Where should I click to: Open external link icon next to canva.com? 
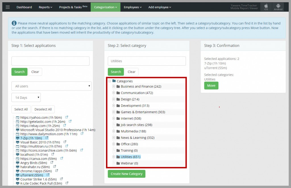pos(62,158)
